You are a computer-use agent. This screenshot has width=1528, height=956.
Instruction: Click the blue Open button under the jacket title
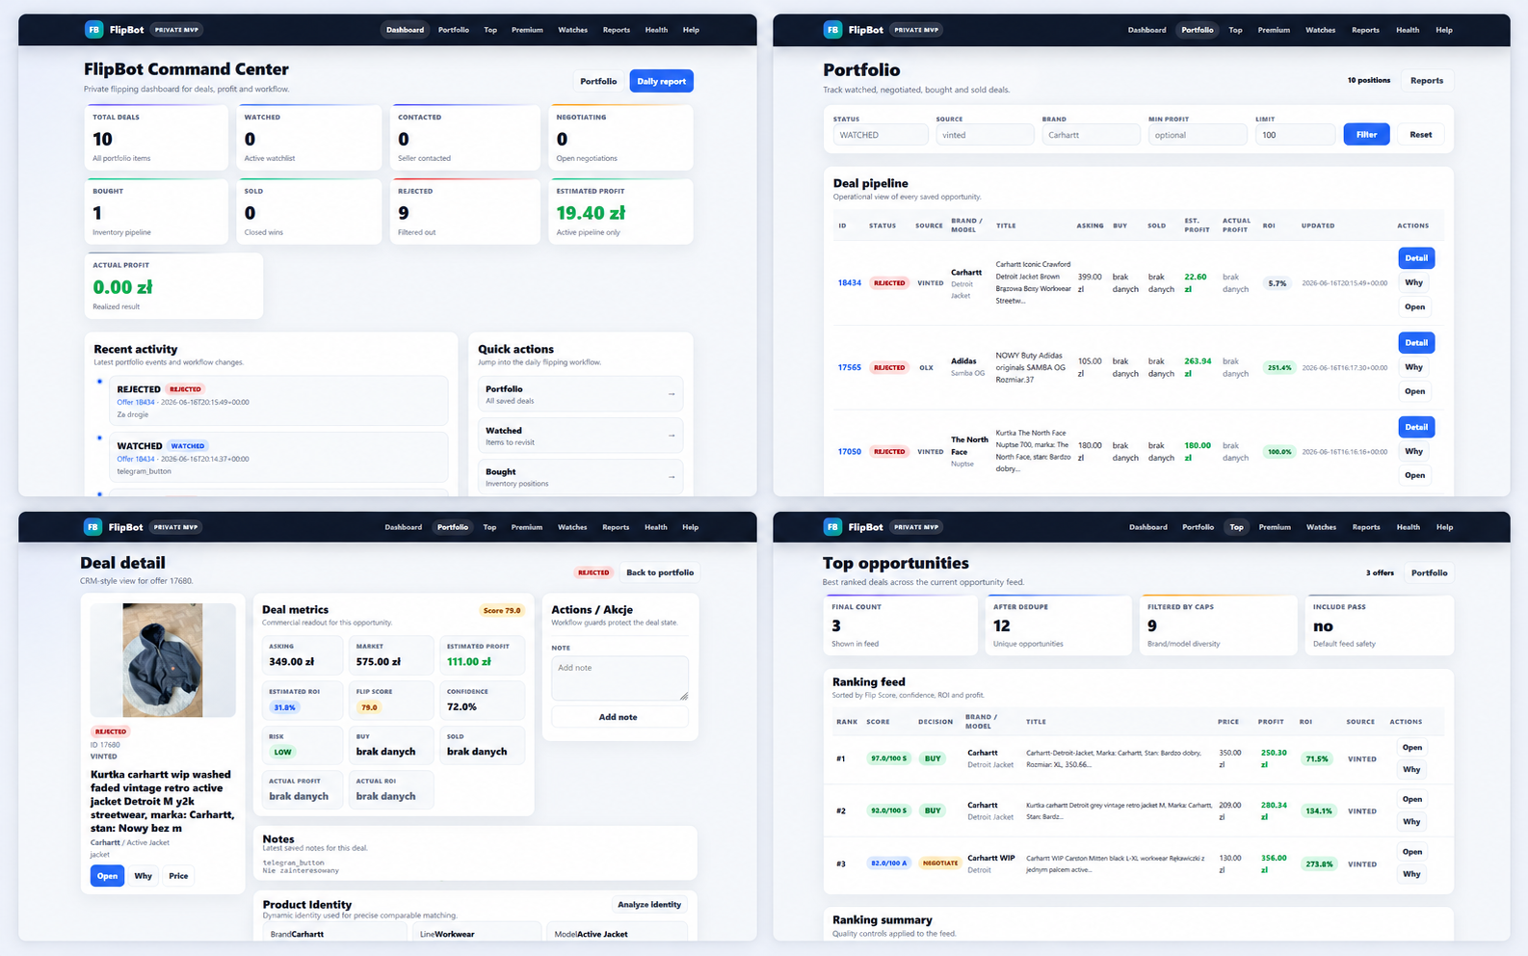coord(107,876)
